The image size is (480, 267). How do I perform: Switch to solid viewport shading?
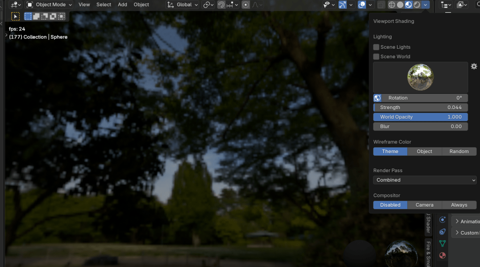tap(400, 5)
